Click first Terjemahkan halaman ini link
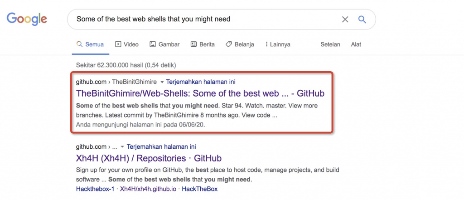Viewport: 464px width, 200px height. pos(201,82)
